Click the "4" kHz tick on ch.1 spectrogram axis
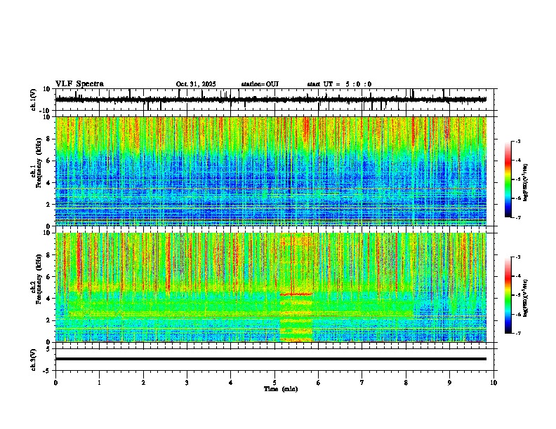The height and width of the screenshot is (429, 556). coord(49,183)
